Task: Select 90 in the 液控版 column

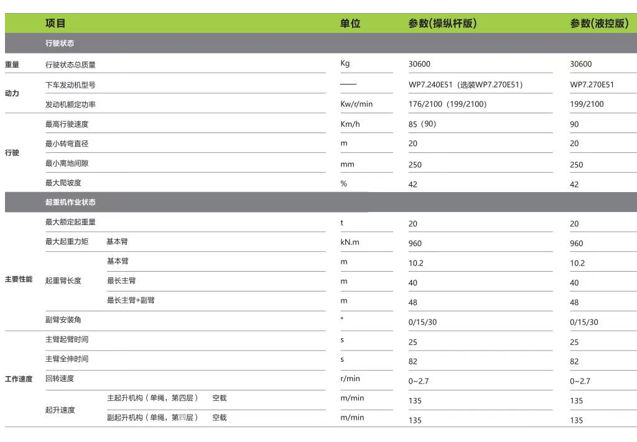Action: tap(574, 124)
